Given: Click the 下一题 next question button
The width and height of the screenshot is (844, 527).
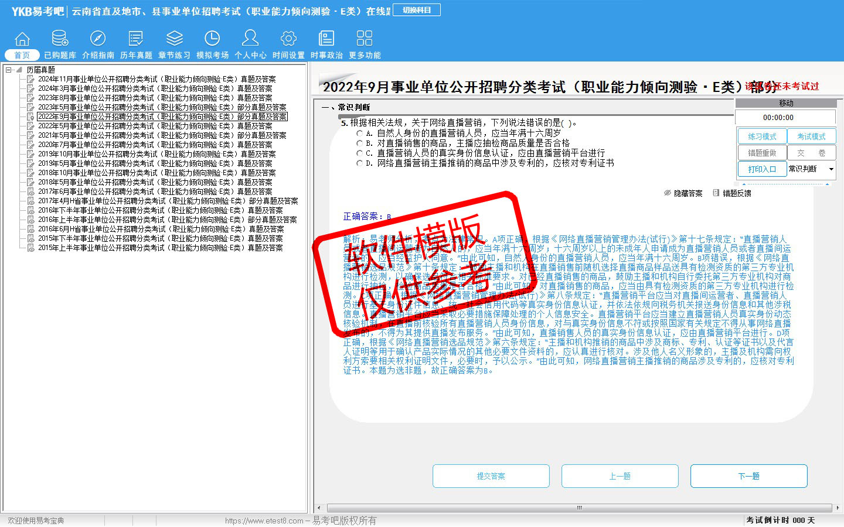Looking at the screenshot, I should 748,476.
